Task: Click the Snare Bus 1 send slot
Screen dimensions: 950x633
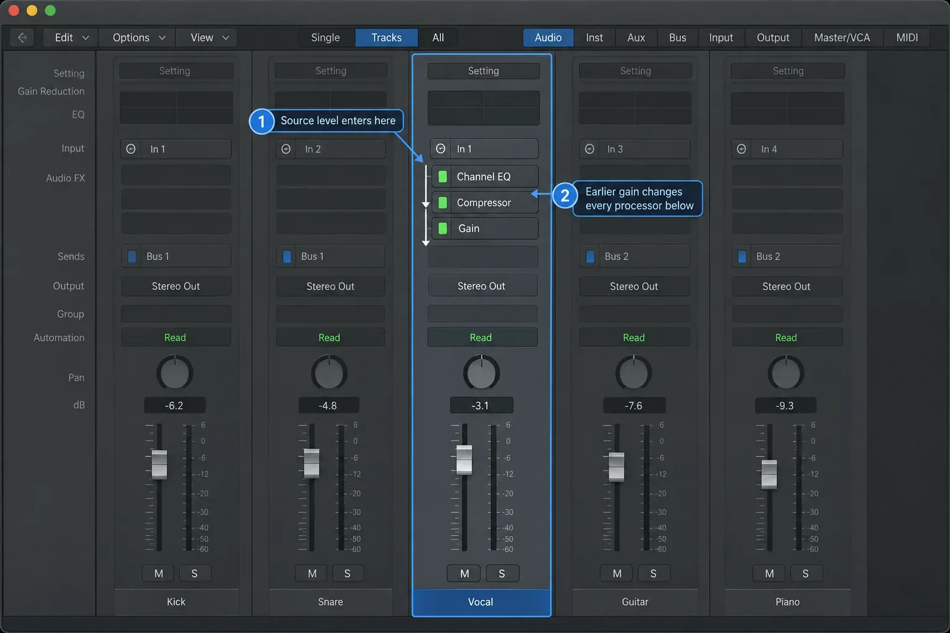Action: [330, 257]
